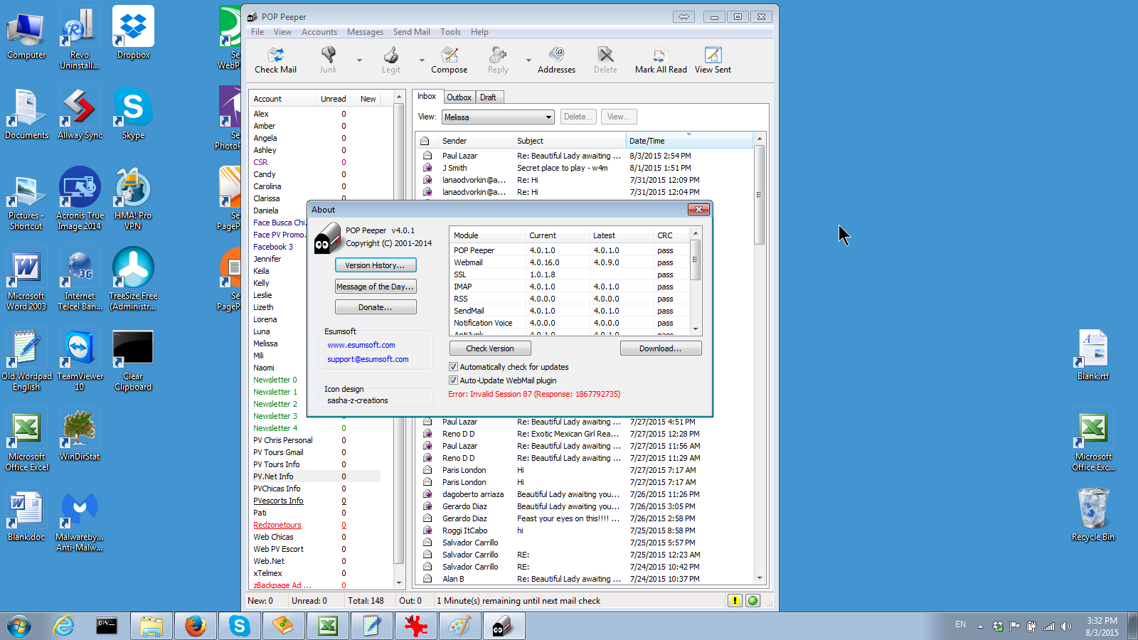This screenshot has height=640, width=1138.
Task: Open the File menu
Action: pyautogui.click(x=257, y=32)
